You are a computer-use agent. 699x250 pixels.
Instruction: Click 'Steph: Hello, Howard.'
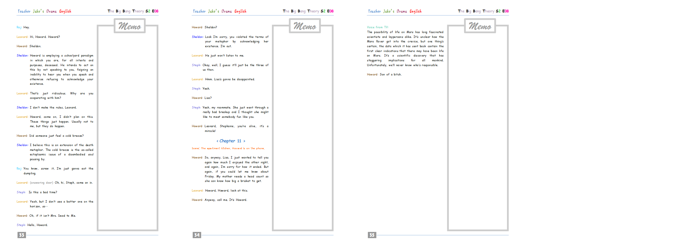pyautogui.click(x=32, y=225)
